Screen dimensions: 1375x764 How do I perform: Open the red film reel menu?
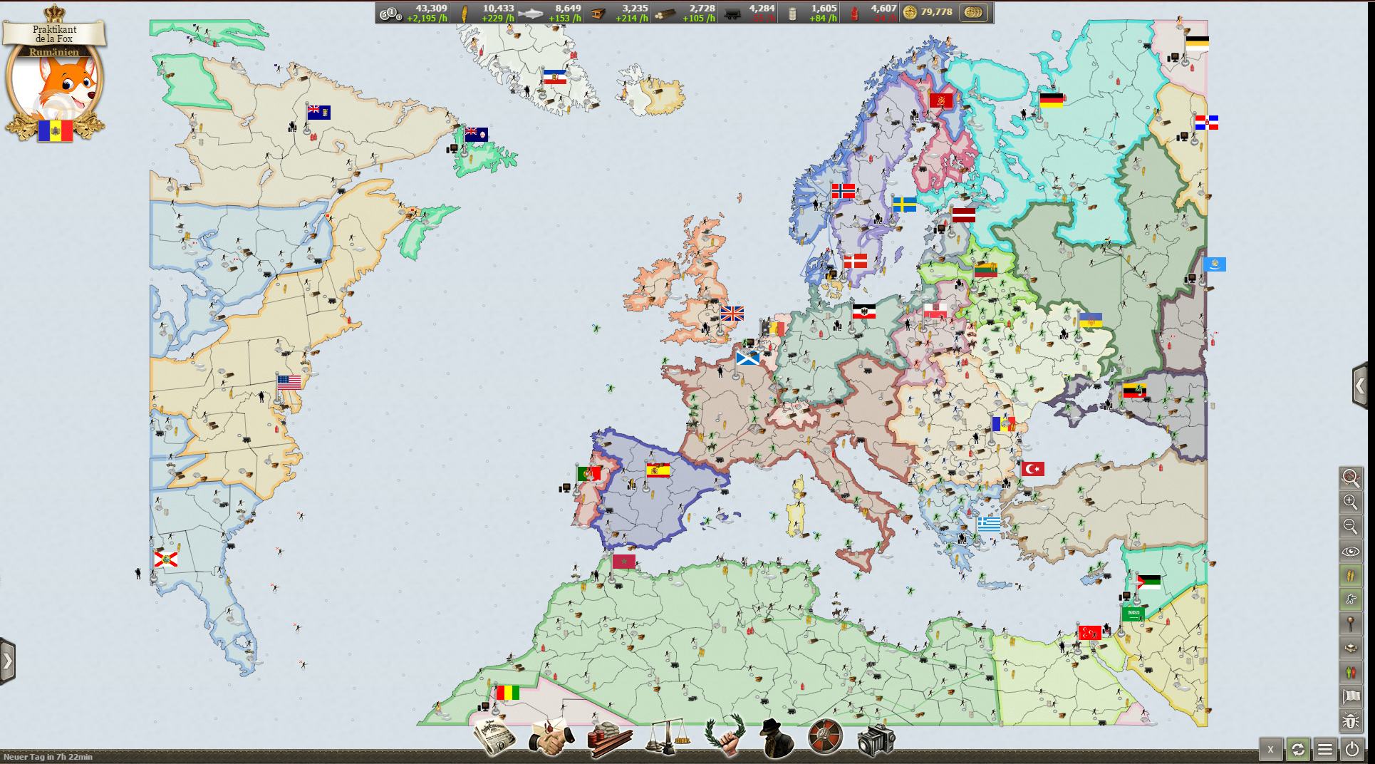tap(826, 738)
